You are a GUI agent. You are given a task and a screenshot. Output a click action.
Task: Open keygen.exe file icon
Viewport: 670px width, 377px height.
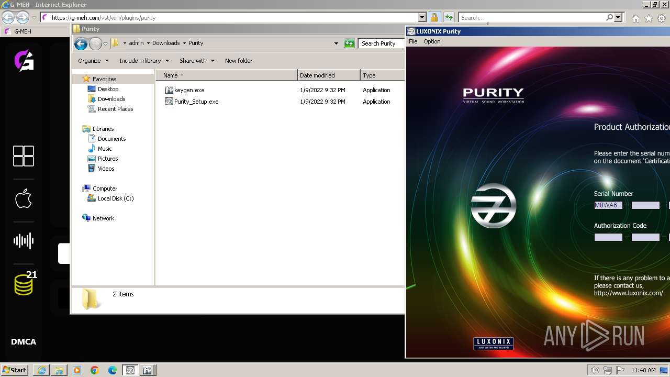169,90
